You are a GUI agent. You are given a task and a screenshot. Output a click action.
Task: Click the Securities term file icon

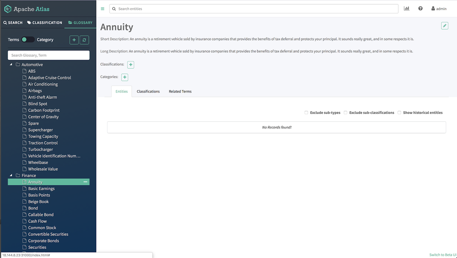click(24, 247)
